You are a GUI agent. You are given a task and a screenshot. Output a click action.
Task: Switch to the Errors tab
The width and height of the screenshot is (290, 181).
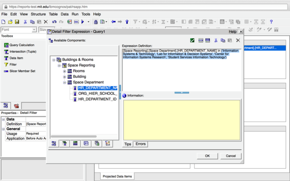pyautogui.click(x=141, y=144)
